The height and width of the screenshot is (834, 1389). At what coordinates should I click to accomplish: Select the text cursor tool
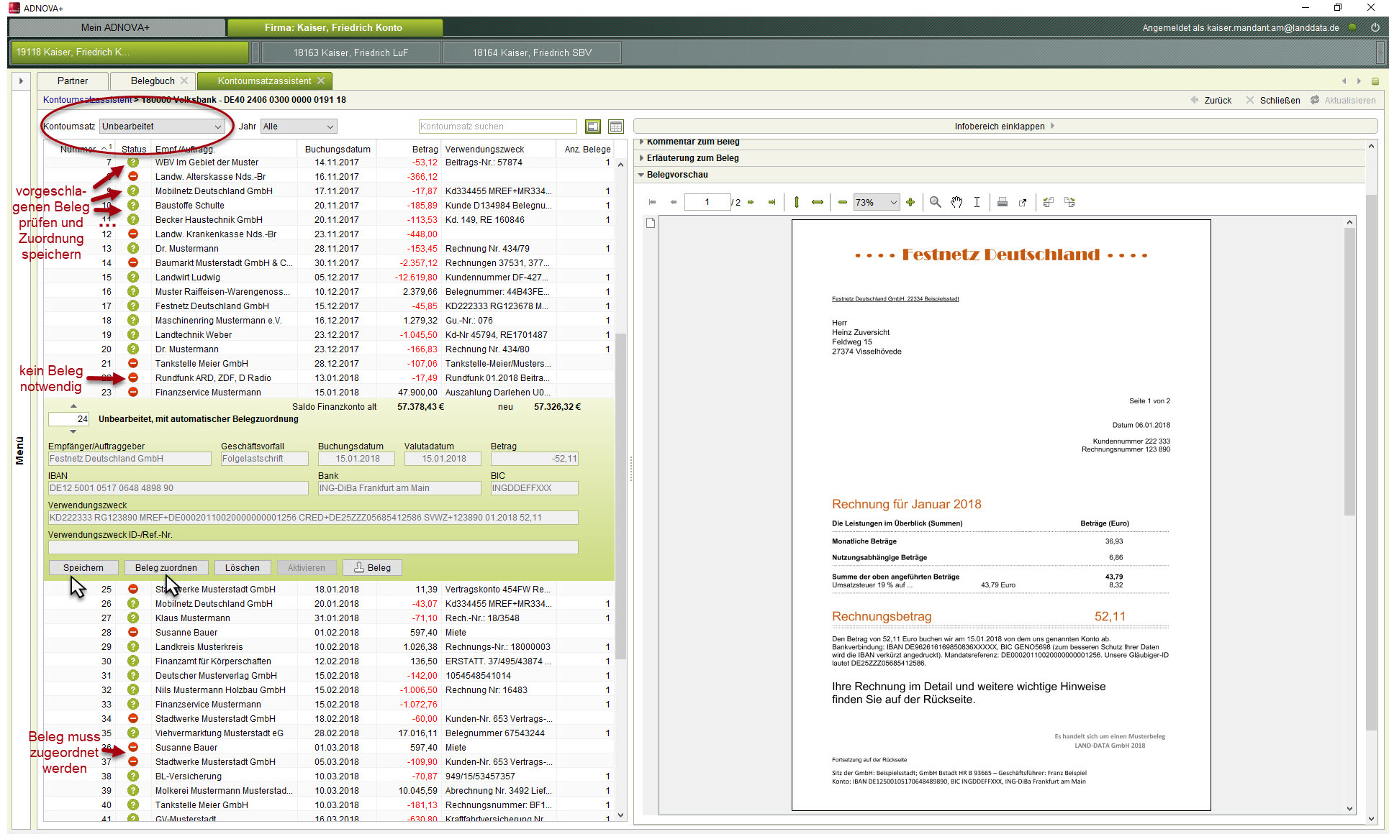pyautogui.click(x=977, y=202)
